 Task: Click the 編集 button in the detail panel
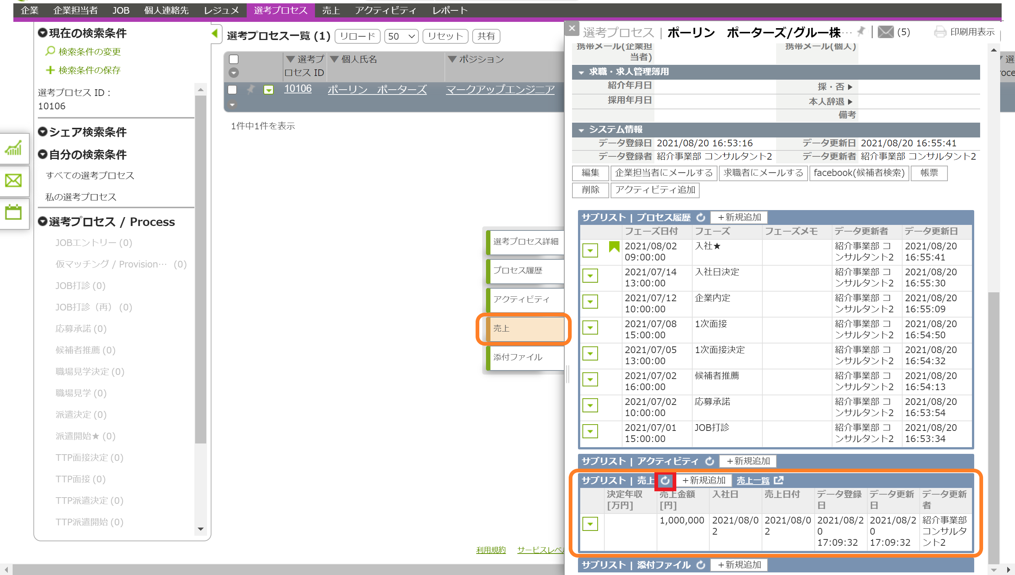pyautogui.click(x=590, y=173)
